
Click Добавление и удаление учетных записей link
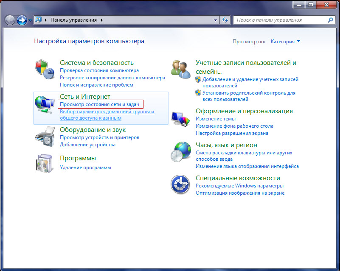(x=250, y=83)
